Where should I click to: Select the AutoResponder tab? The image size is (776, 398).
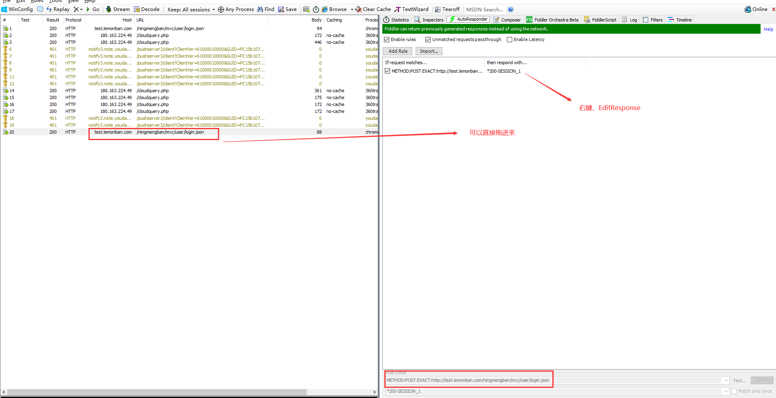click(468, 19)
